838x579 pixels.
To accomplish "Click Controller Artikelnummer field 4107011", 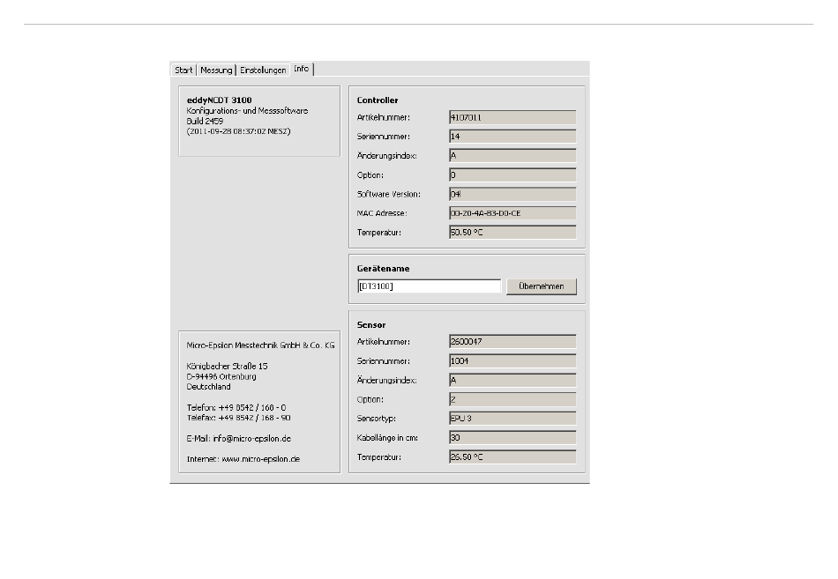I will pyautogui.click(x=513, y=117).
